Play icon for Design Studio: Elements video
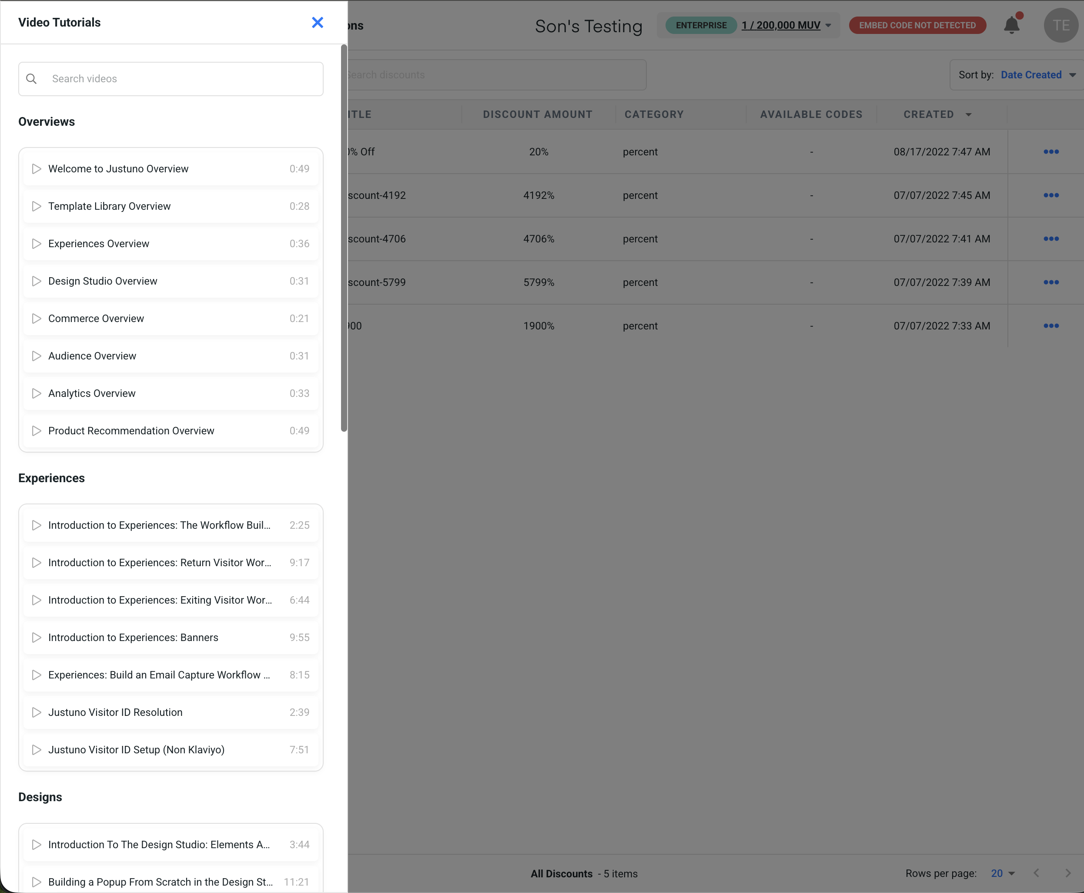Screen dimensions: 1084x893 click(37, 845)
